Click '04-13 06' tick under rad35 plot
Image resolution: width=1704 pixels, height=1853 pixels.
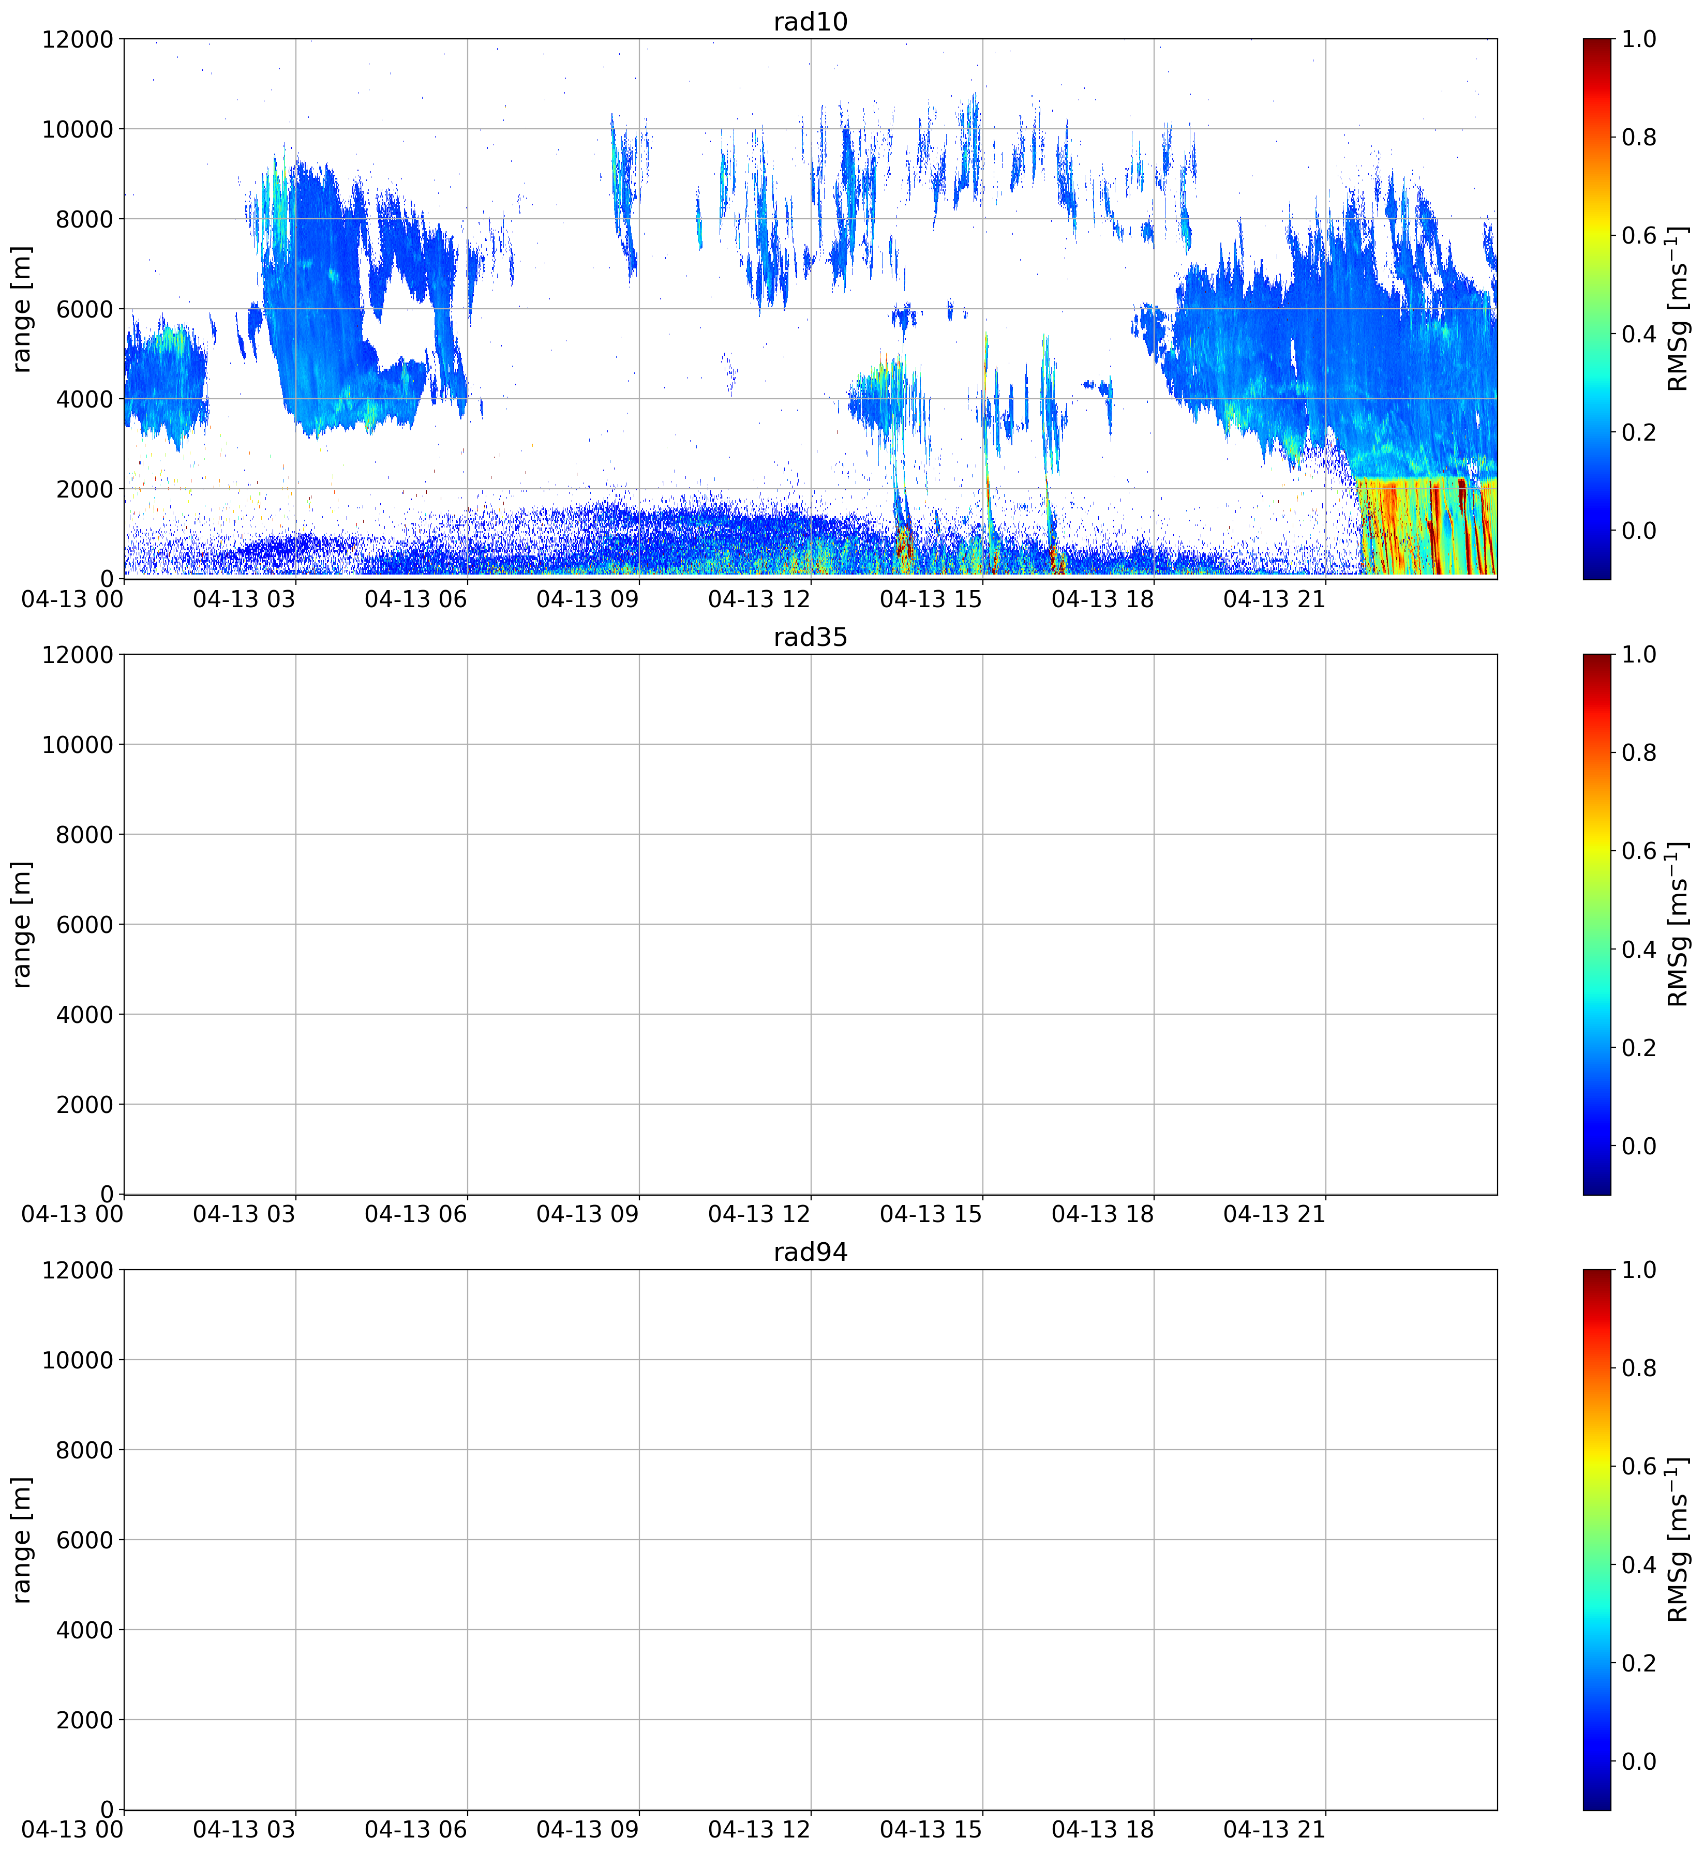[416, 1215]
